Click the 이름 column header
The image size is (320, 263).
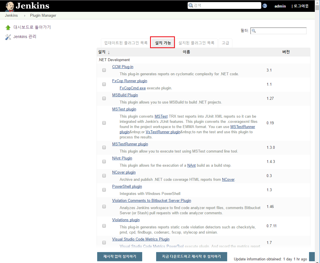point(186,52)
